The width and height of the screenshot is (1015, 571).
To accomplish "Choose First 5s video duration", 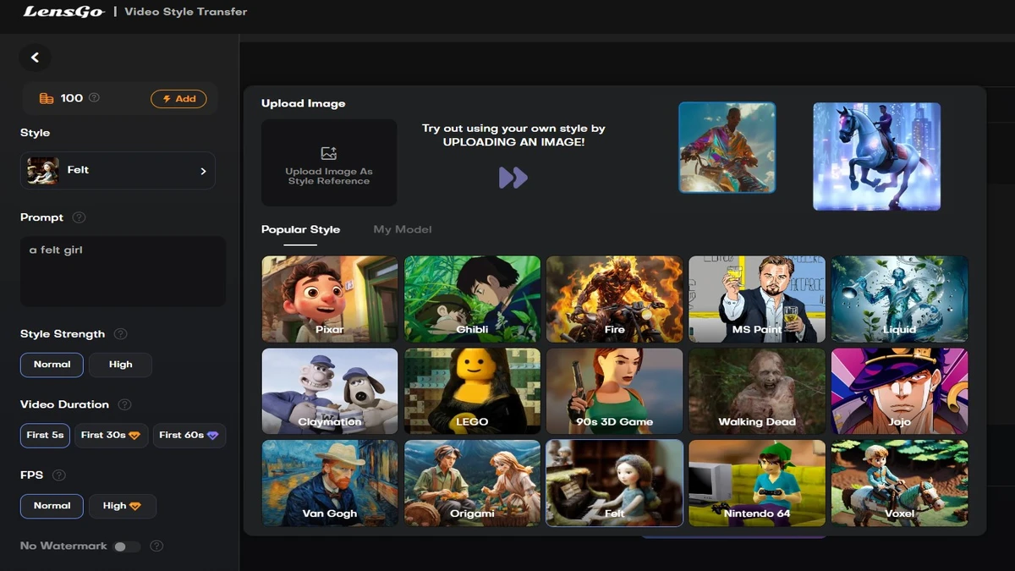I will coord(45,435).
